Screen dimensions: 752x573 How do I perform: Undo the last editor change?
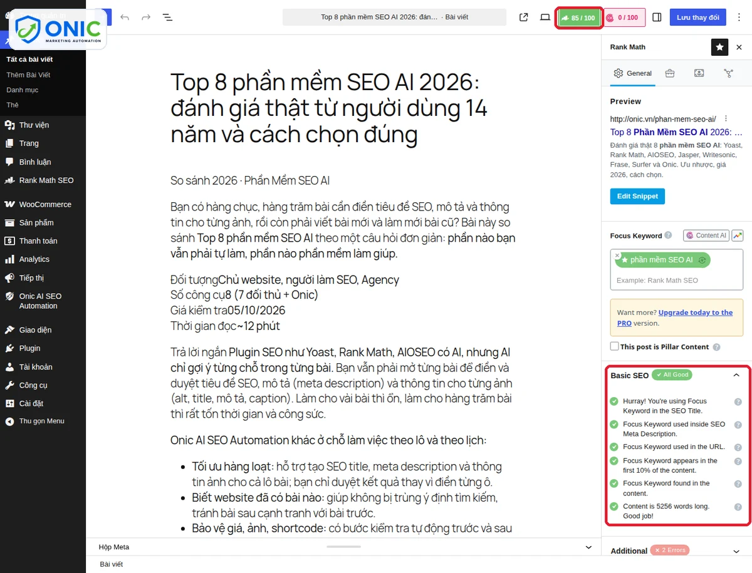125,18
